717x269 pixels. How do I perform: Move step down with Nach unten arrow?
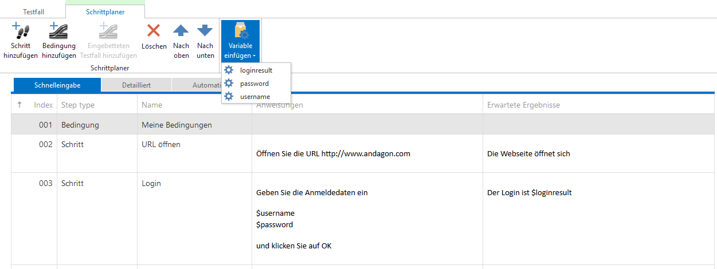click(205, 31)
